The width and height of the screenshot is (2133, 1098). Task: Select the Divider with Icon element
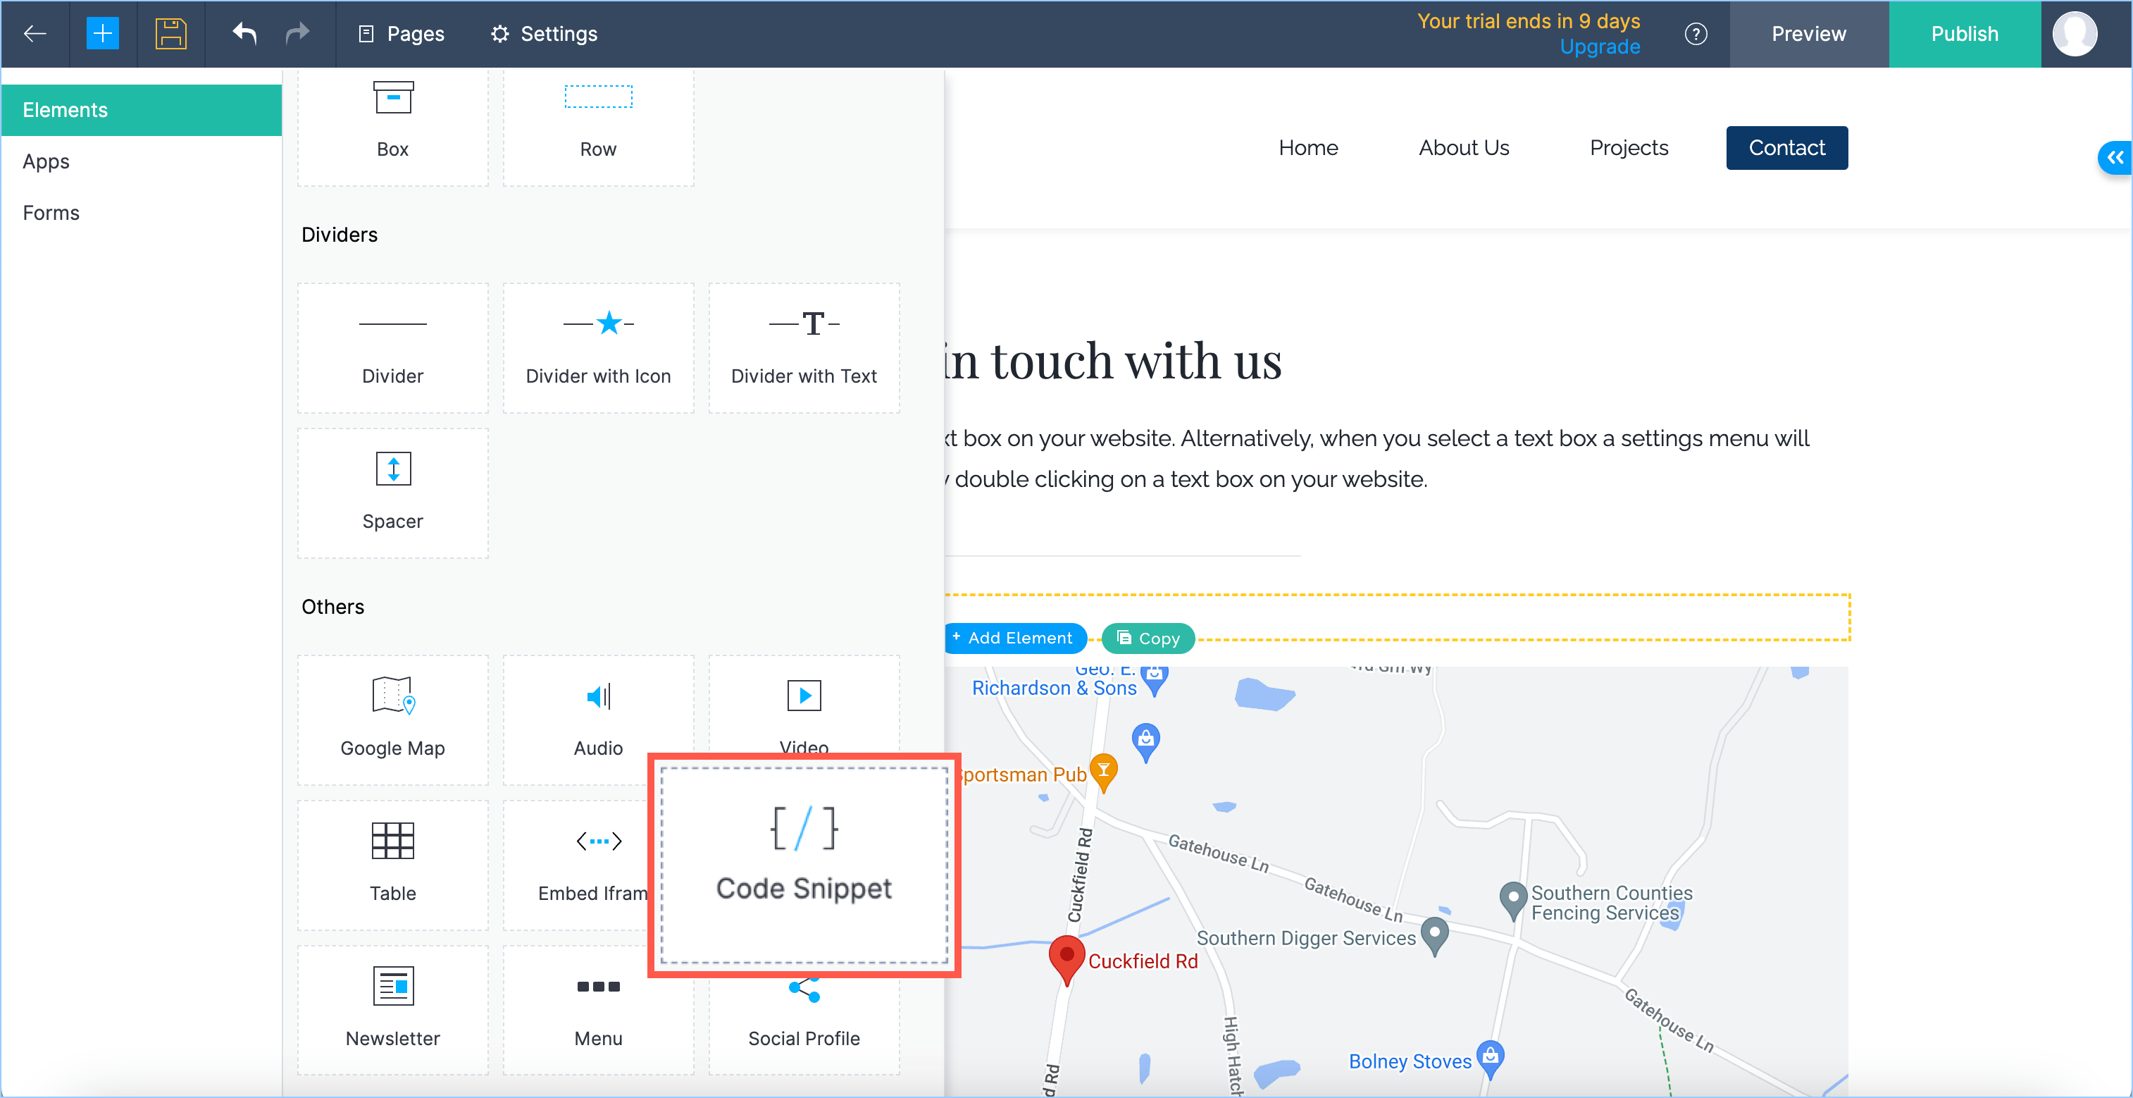tap(598, 347)
